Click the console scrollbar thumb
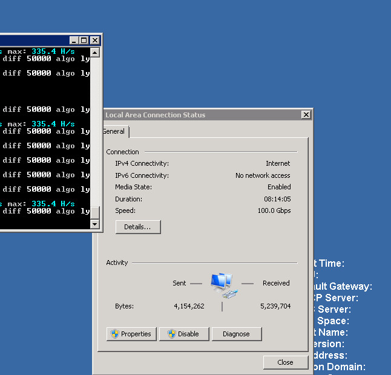 94,212
